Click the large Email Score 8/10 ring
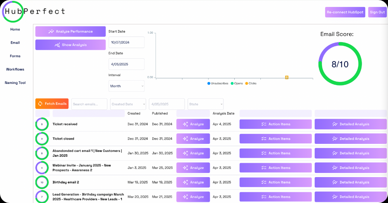 340,64
